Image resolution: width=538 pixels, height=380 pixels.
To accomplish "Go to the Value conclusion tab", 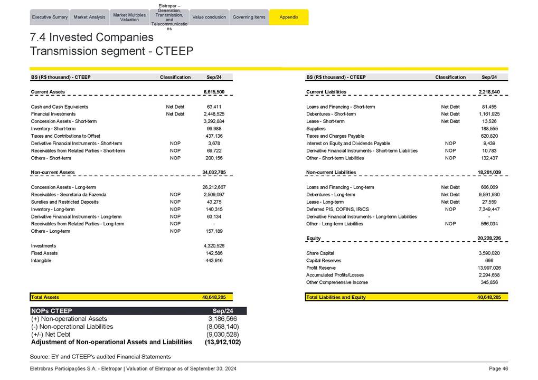I will pyautogui.click(x=209, y=17).
